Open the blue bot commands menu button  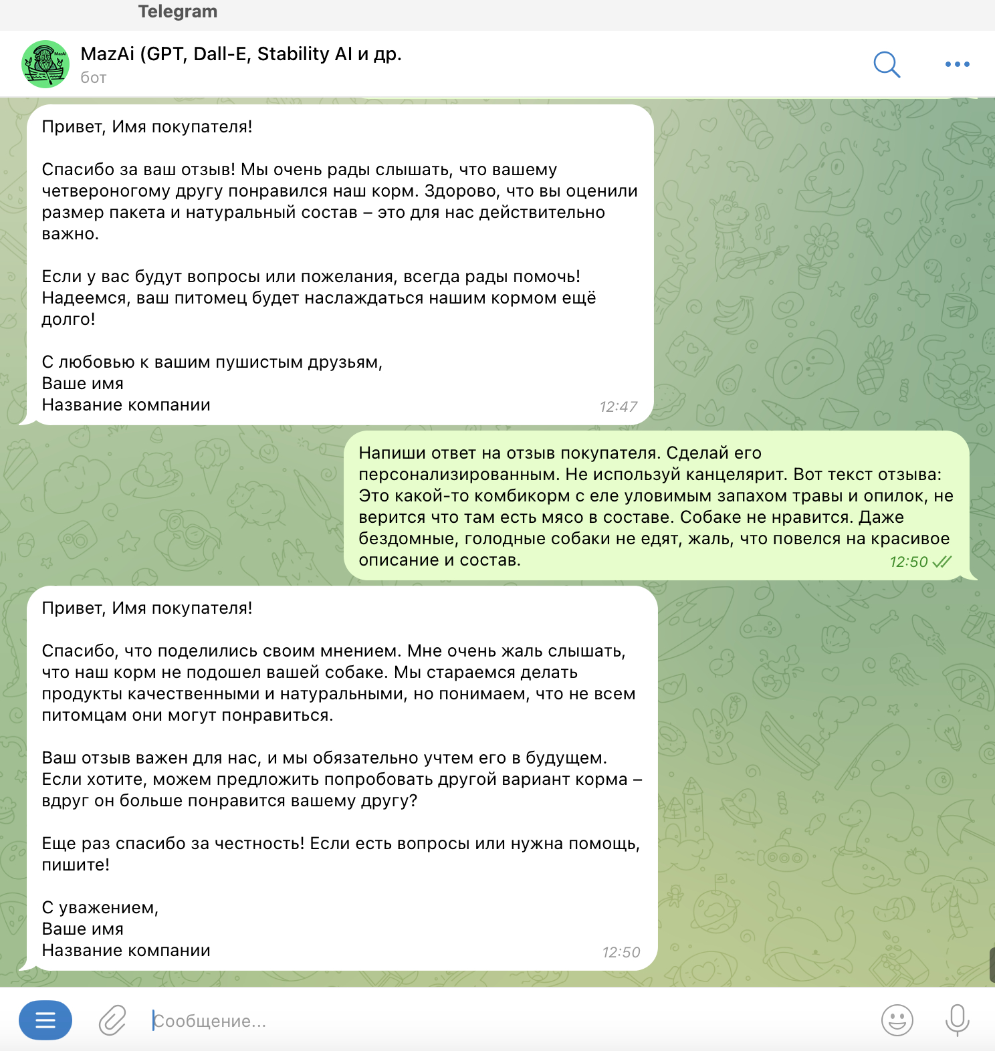[45, 1020]
